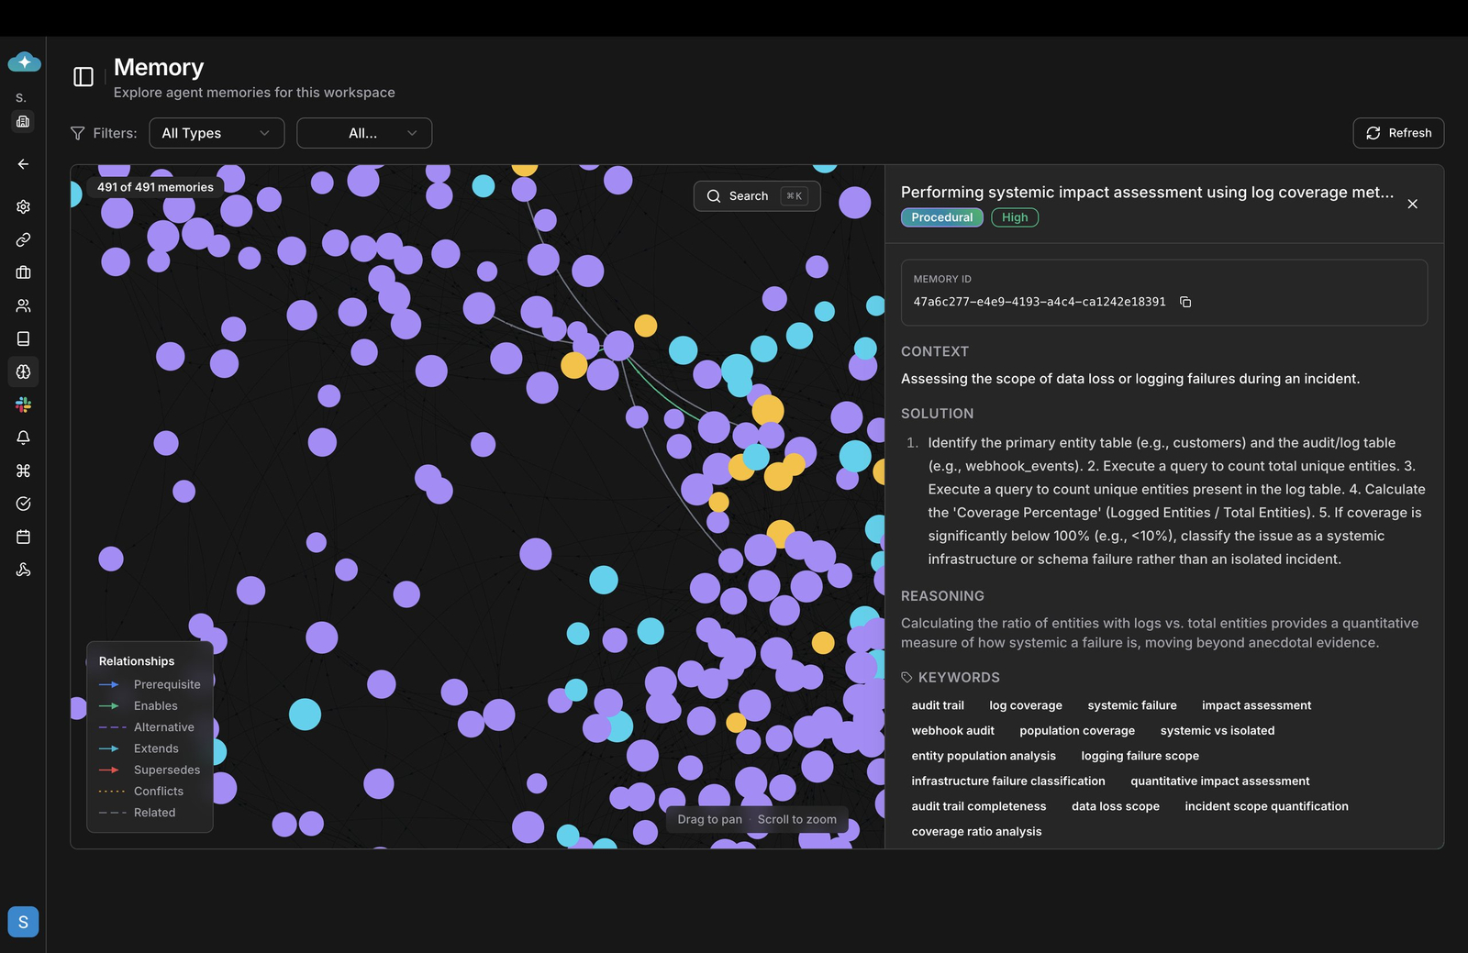Select the 'log coverage' keyword tag
This screenshot has width=1468, height=953.
(x=1025, y=705)
